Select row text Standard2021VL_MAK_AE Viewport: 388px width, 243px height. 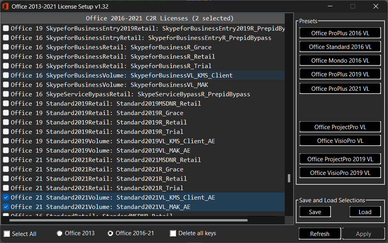click(153, 207)
